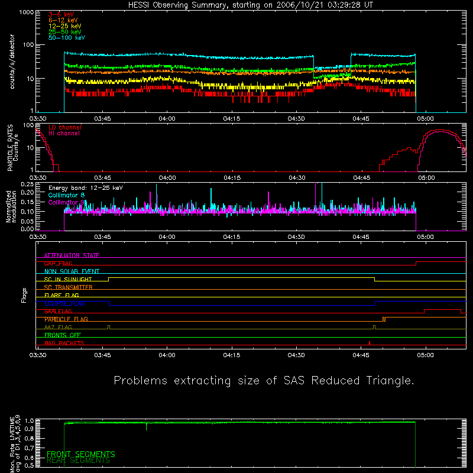
Task: Click the SC_TRANSMITTER flag label
Action: (x=68, y=287)
